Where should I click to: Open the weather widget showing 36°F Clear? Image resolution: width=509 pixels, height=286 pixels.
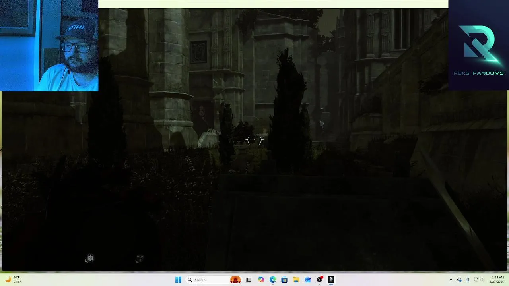pos(13,280)
